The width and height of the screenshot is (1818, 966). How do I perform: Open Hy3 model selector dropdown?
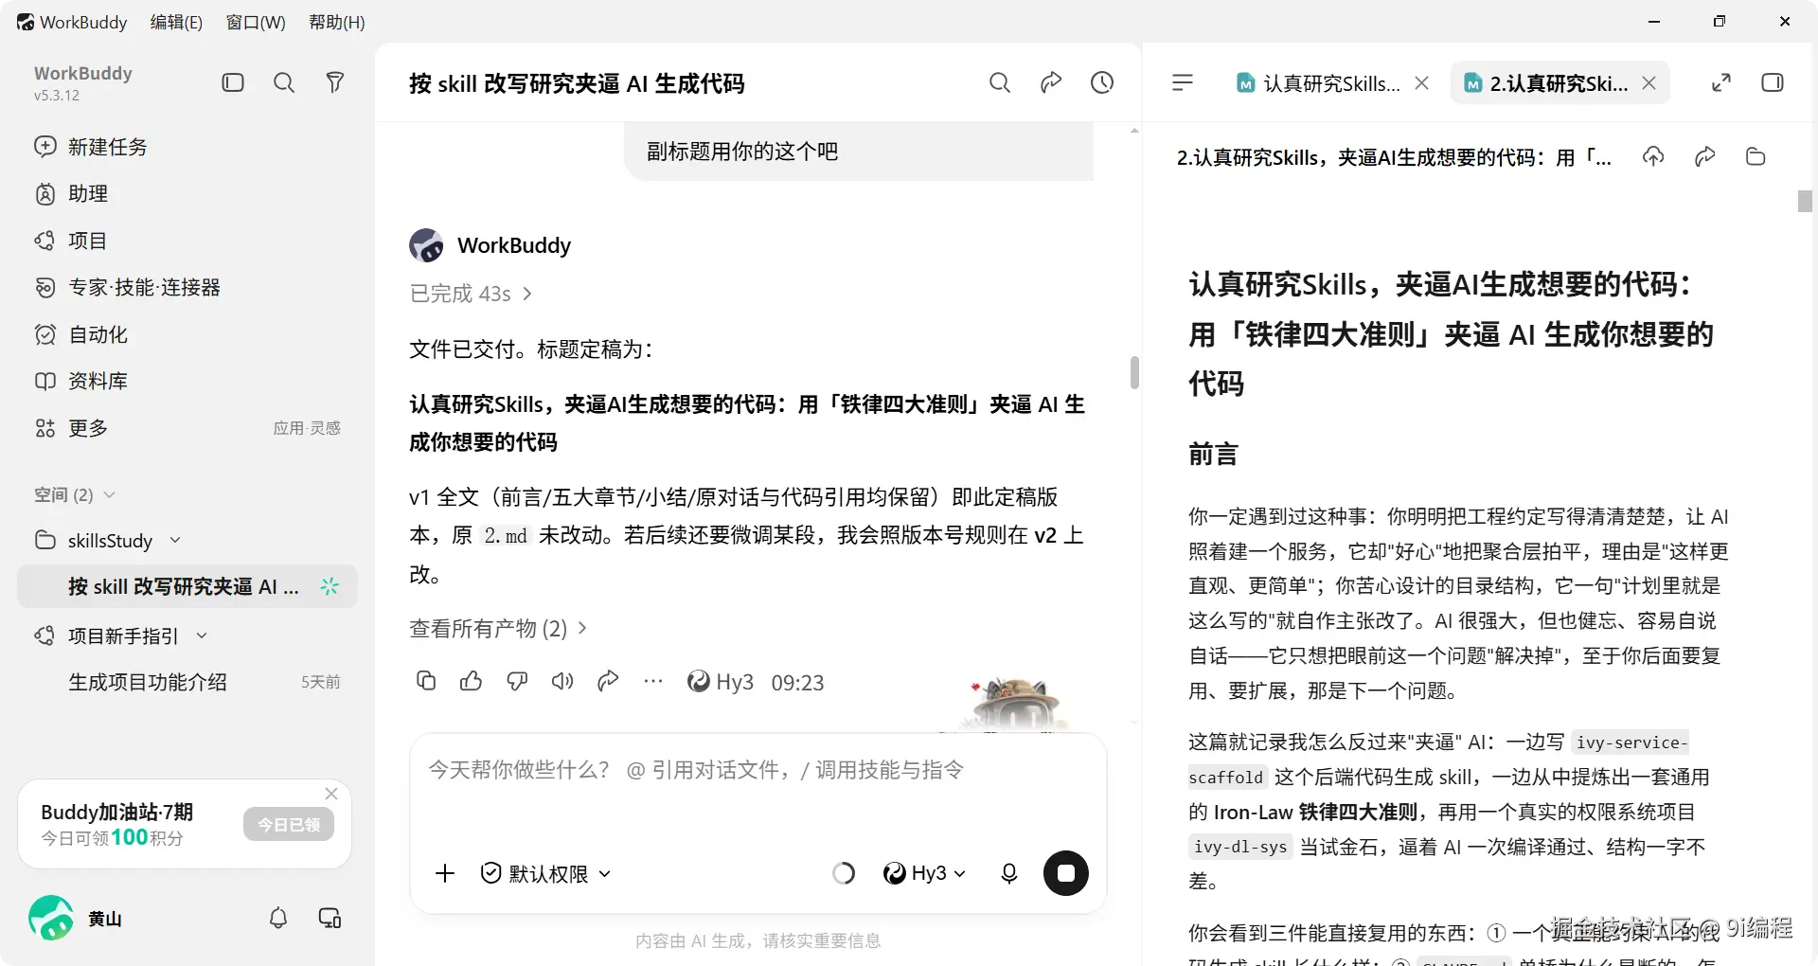click(x=924, y=873)
